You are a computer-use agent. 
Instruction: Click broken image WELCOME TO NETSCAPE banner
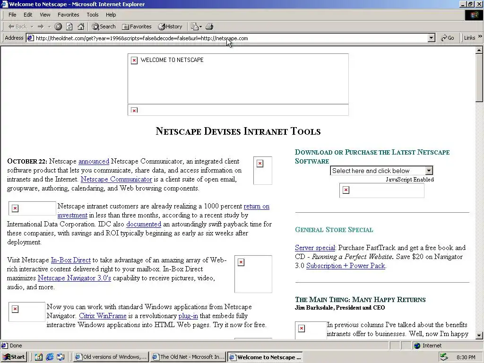[238, 79]
